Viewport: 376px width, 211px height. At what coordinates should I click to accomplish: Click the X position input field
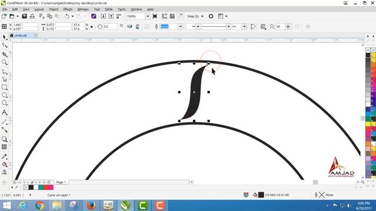pyautogui.click(x=25, y=25)
